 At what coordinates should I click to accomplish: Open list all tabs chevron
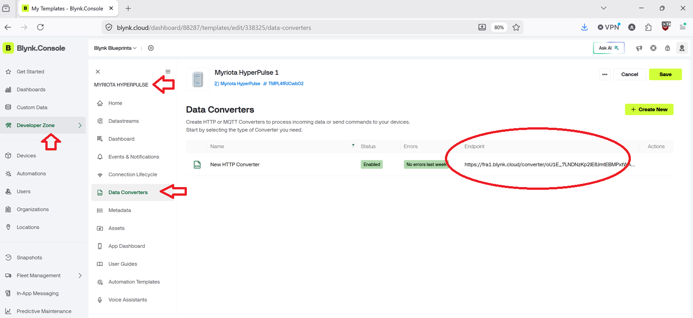[603, 8]
